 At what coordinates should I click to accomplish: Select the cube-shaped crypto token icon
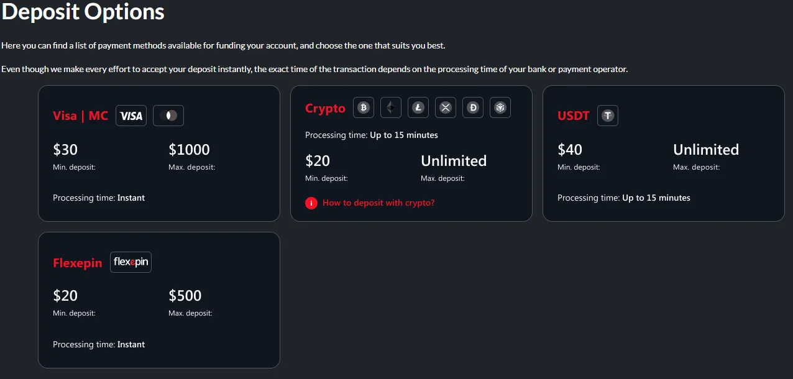[500, 107]
